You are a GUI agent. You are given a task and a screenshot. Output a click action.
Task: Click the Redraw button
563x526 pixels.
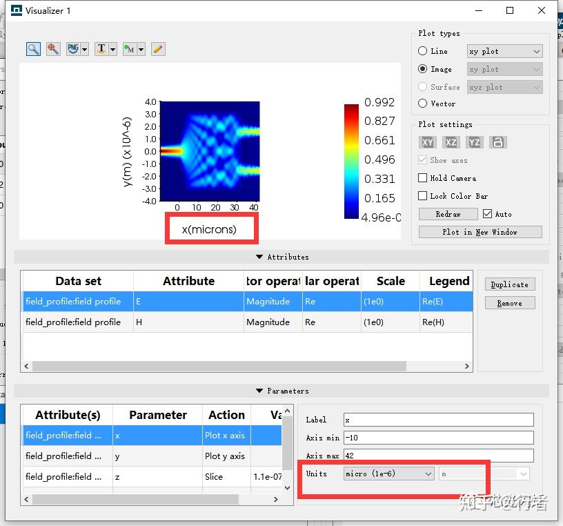coord(448,214)
